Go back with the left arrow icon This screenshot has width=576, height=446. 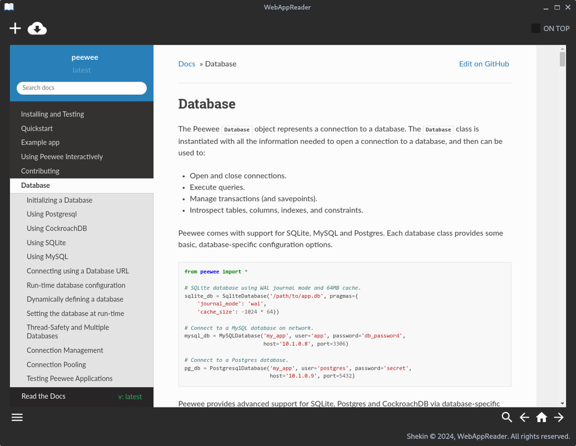(524, 418)
